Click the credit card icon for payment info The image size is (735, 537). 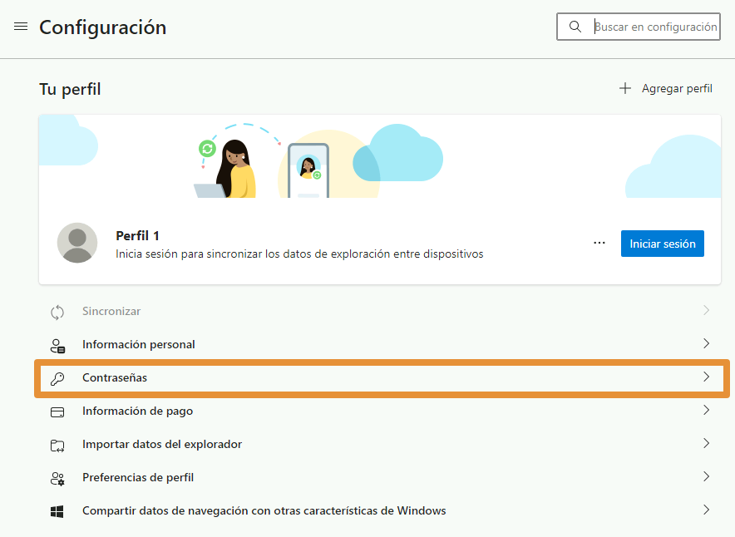(x=57, y=411)
